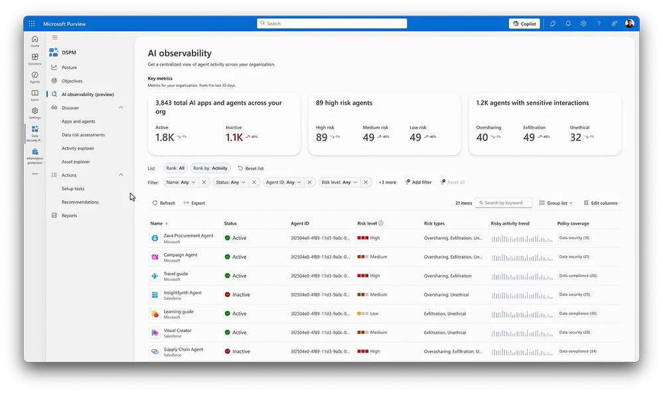Click the Copilot button

(x=524, y=24)
